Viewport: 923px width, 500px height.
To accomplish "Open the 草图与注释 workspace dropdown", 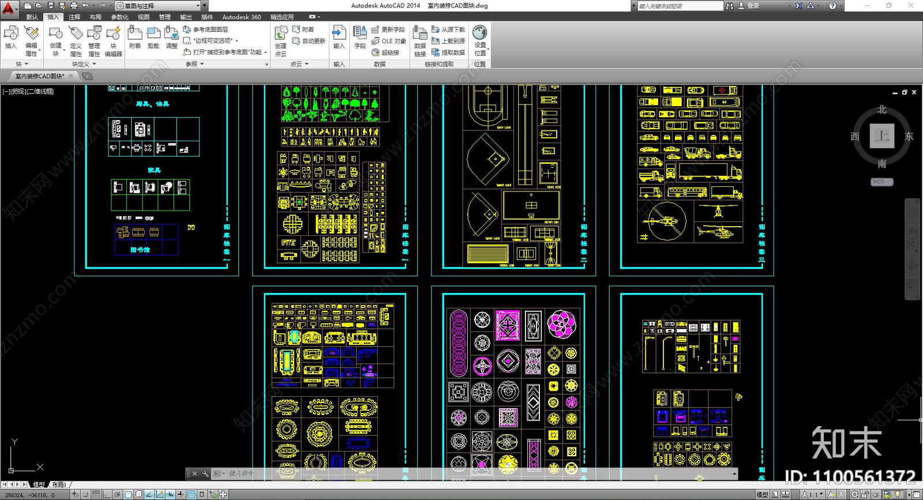I will pos(159,6).
